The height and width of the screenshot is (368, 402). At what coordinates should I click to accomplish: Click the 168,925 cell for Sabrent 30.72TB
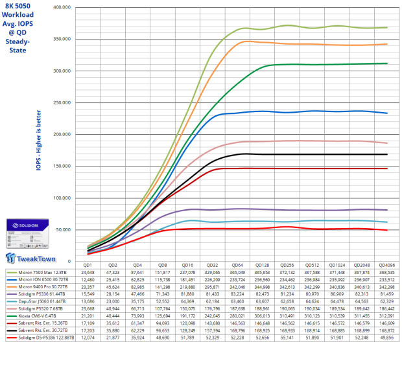click(263, 330)
